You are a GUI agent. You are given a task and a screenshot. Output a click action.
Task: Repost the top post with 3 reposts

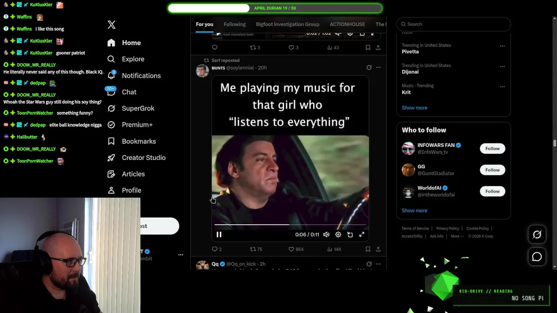253,47
